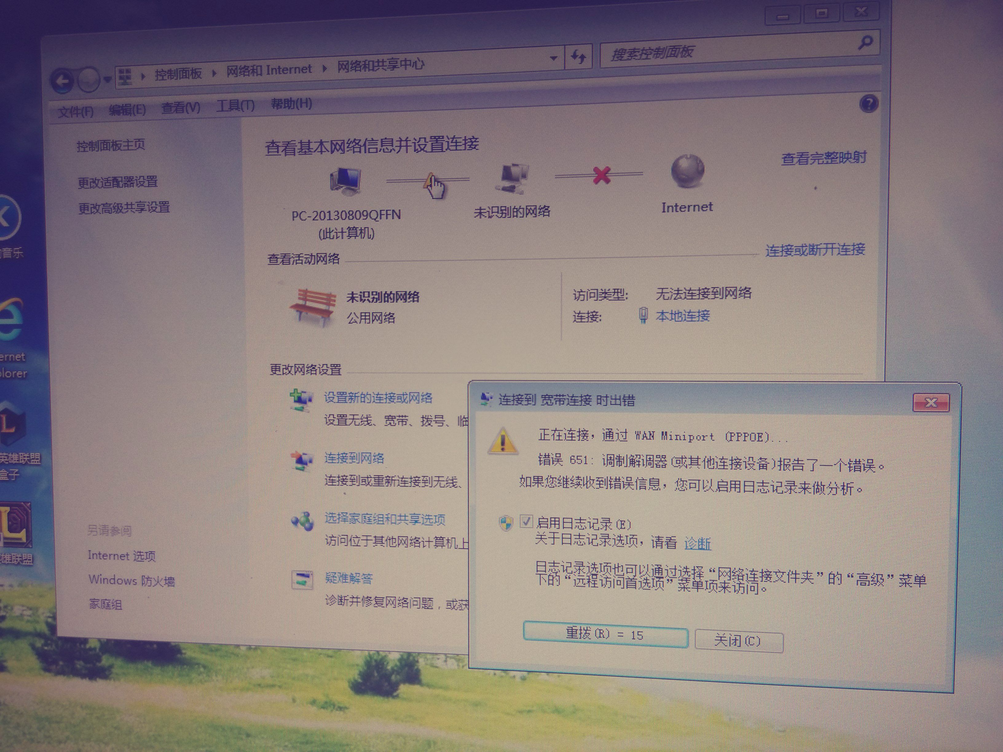The image size is (1003, 752).
Task: Click the Internet globe icon
Action: click(x=687, y=171)
